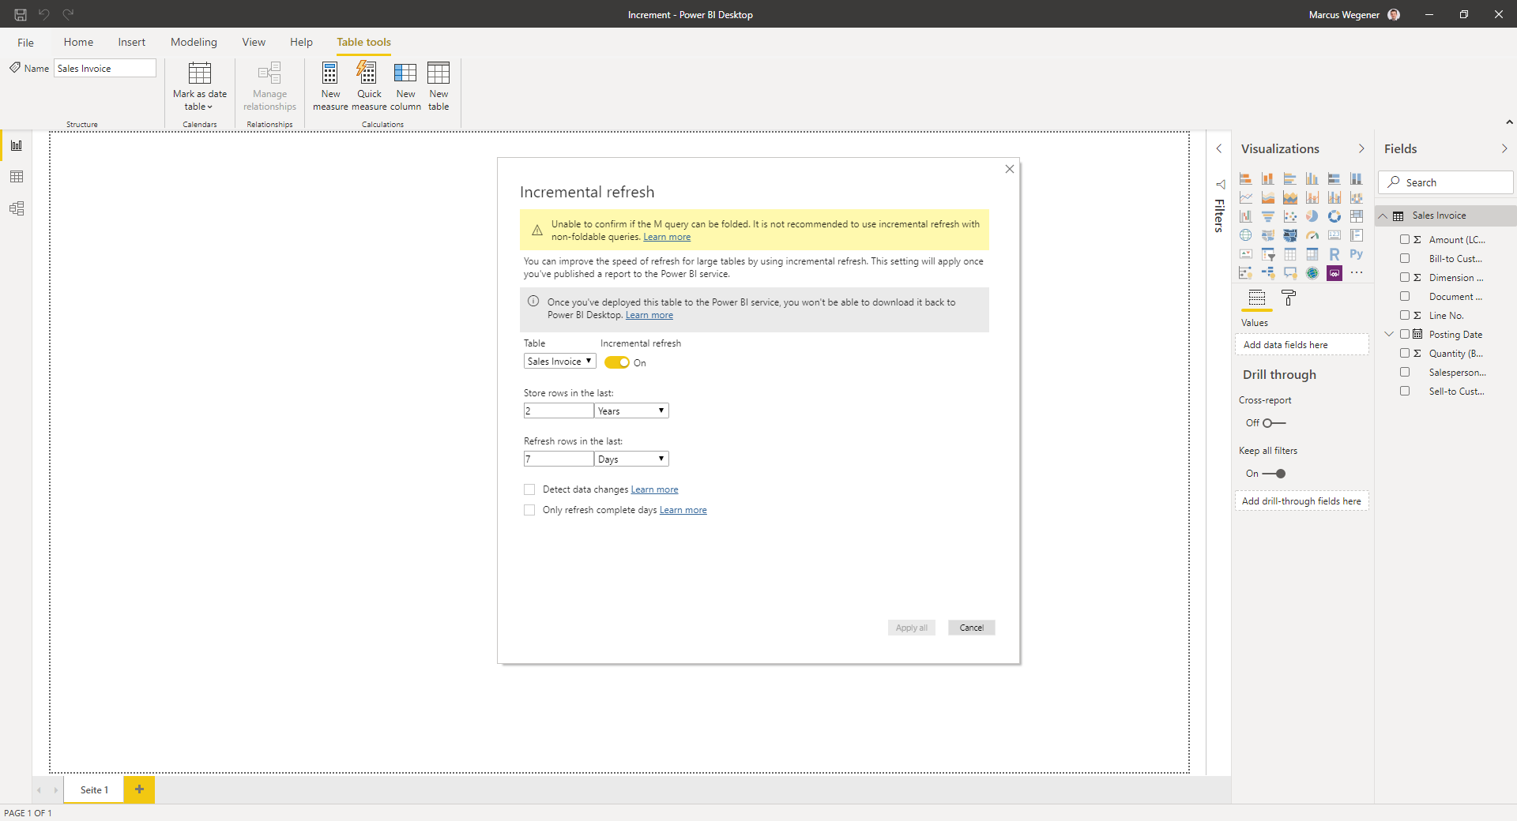Switch to the Insert ribbon tab
The height and width of the screenshot is (821, 1517).
pos(132,43)
